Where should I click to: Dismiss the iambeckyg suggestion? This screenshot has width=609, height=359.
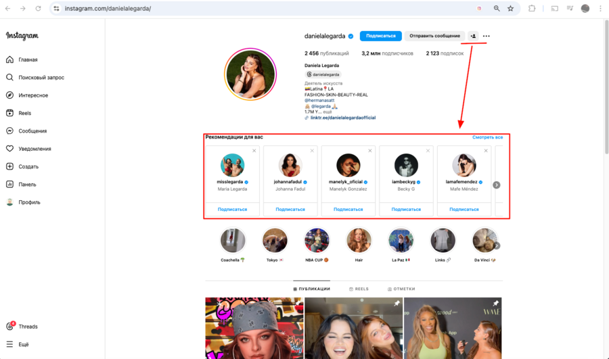(x=428, y=151)
